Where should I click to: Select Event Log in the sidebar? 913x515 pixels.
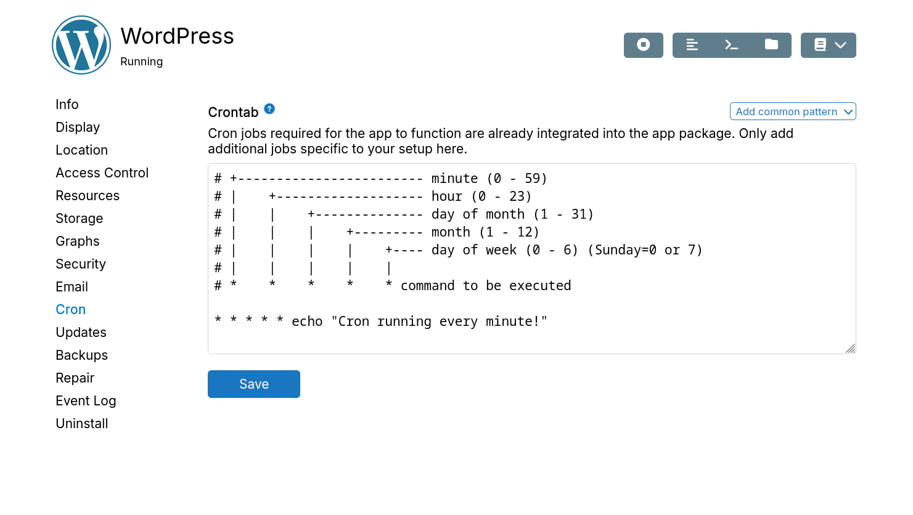(86, 401)
